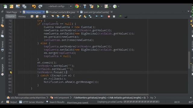Image resolution: width=193 pixels, height=108 pixels.
Task: Click the New File icon
Action: [5, 6]
